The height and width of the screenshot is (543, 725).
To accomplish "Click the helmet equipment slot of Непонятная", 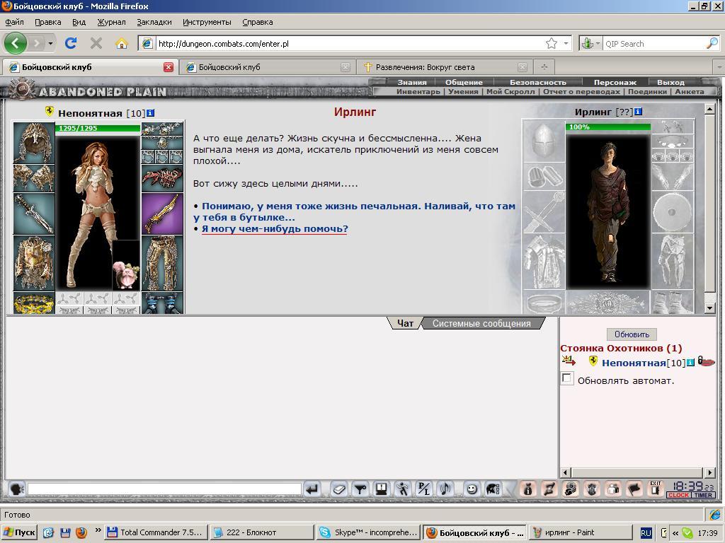I will tap(34, 143).
